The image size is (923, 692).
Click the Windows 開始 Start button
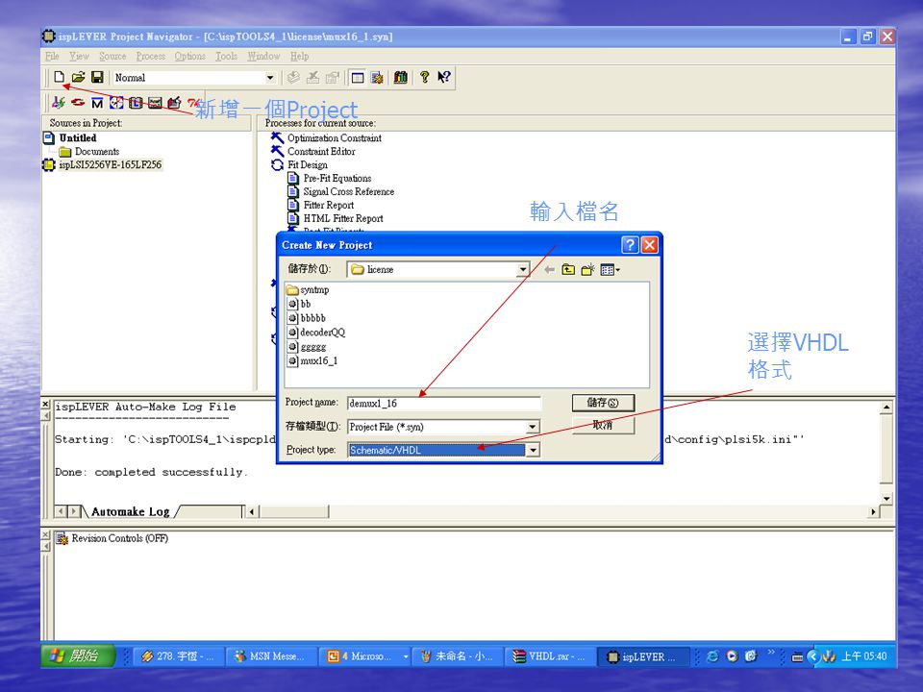78,655
